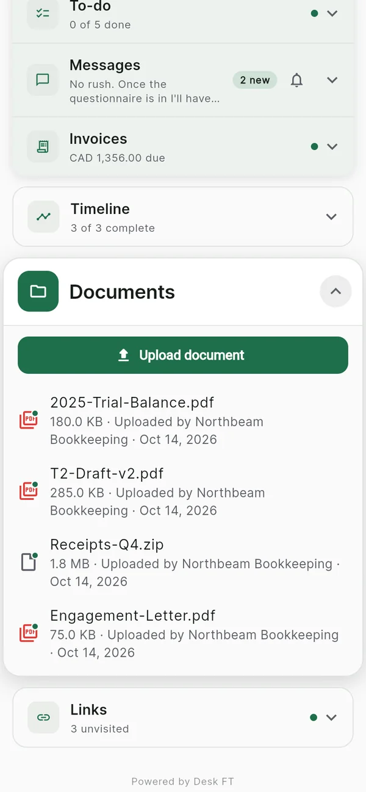The width and height of the screenshot is (366, 792).
Task: Click the Links chain icon
Action: 43,718
